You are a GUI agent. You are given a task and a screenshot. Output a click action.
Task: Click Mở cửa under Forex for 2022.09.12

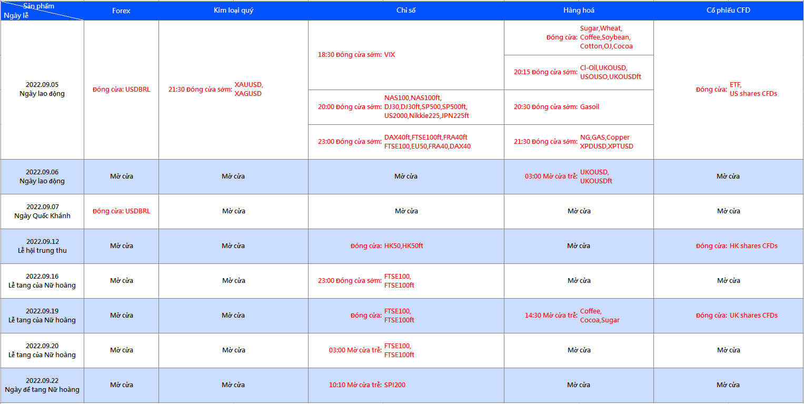click(121, 246)
